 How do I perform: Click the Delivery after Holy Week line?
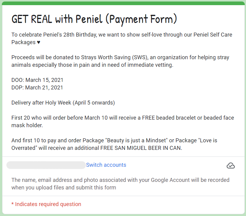click(x=63, y=103)
